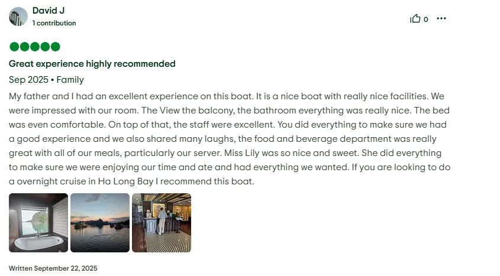Open the reception desk photo thumbnail
500x276 pixels.
162,223
